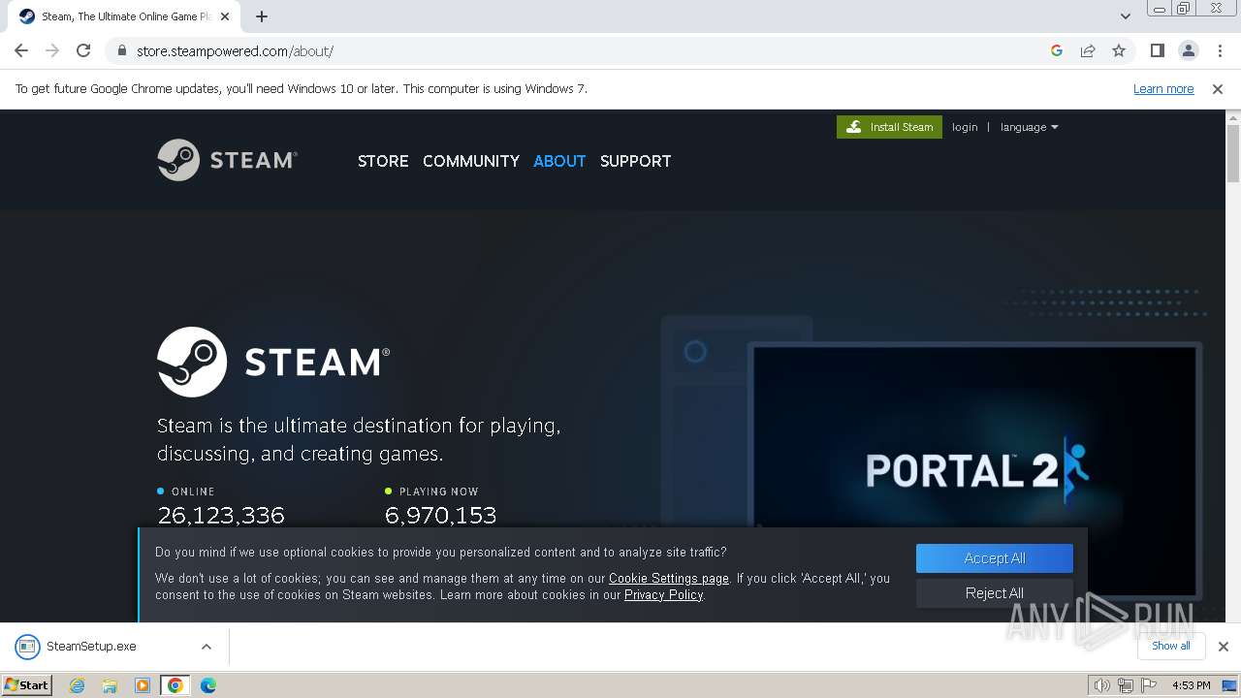
Task: Open downloaded SteamSetup.exe file
Action: pos(91,647)
